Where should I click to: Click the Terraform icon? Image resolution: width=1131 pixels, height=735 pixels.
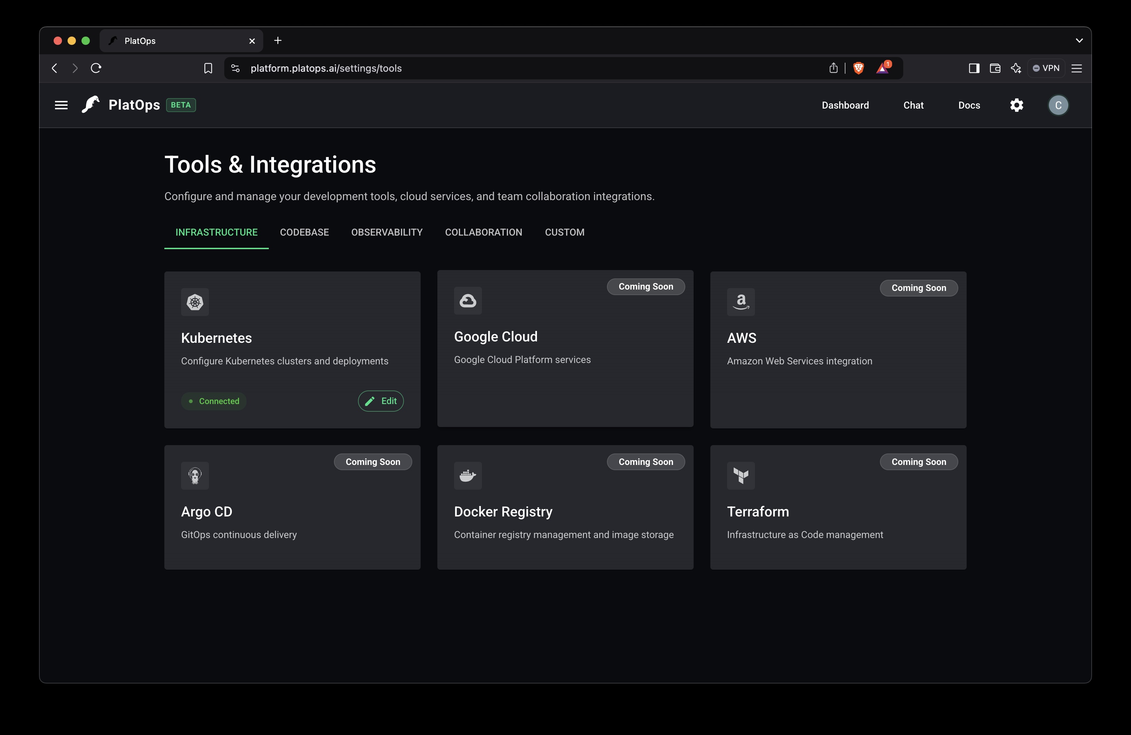[x=741, y=475]
